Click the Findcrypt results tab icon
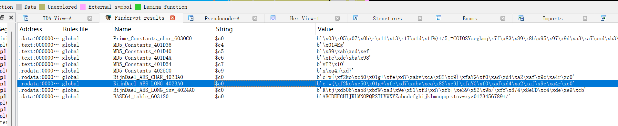618x126 pixels. coord(108,17)
